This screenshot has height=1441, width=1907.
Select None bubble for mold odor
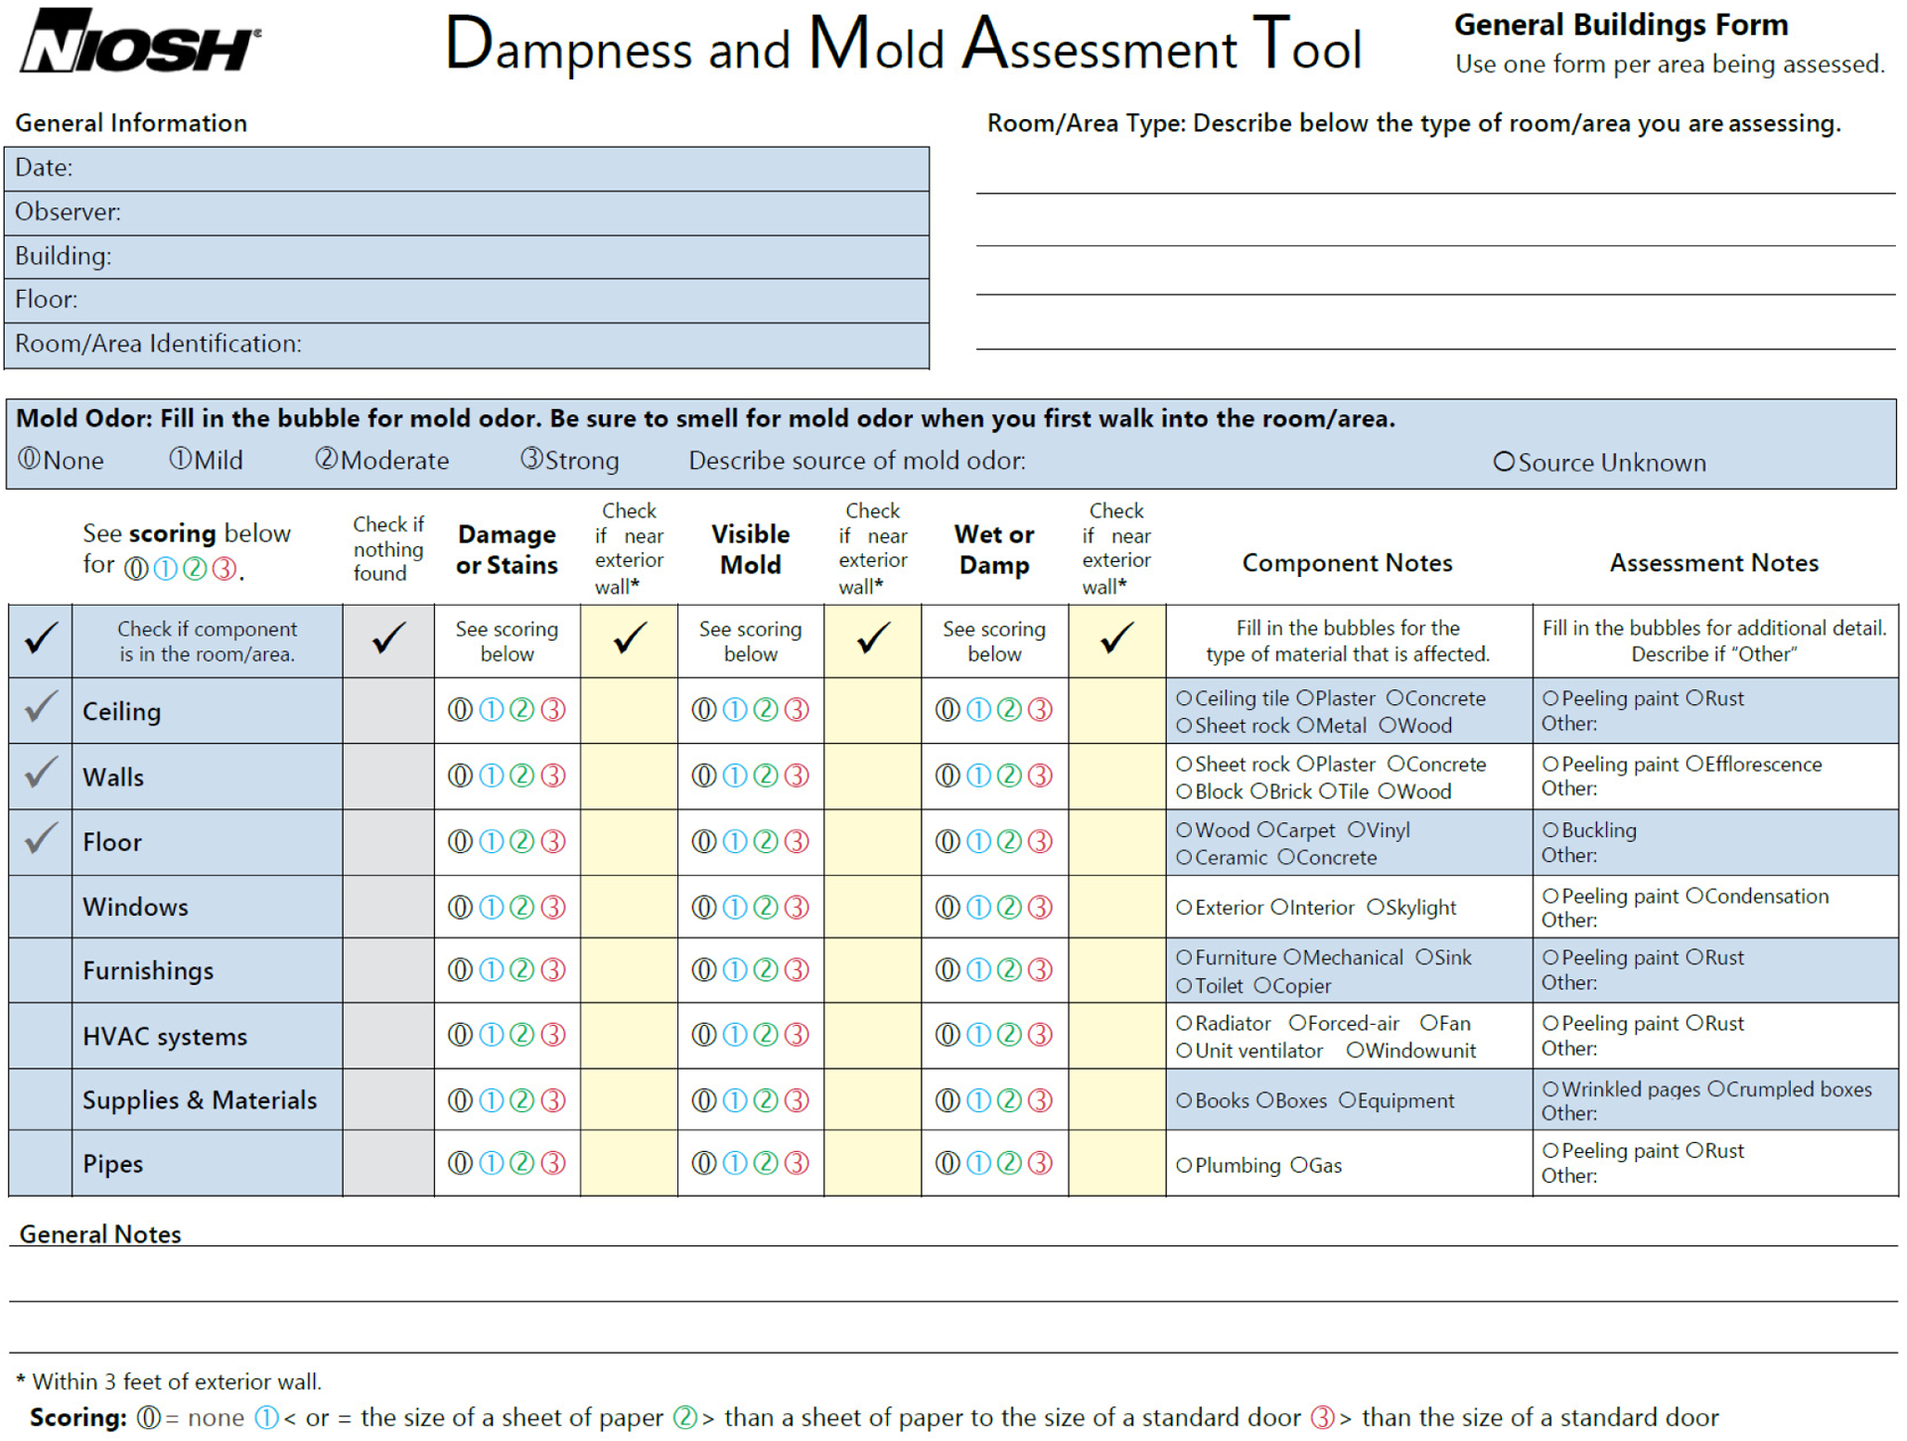point(30,459)
